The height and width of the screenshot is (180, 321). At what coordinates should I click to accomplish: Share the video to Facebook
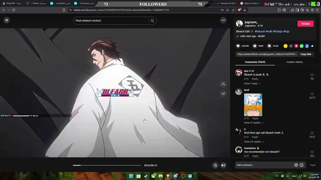point(307,46)
